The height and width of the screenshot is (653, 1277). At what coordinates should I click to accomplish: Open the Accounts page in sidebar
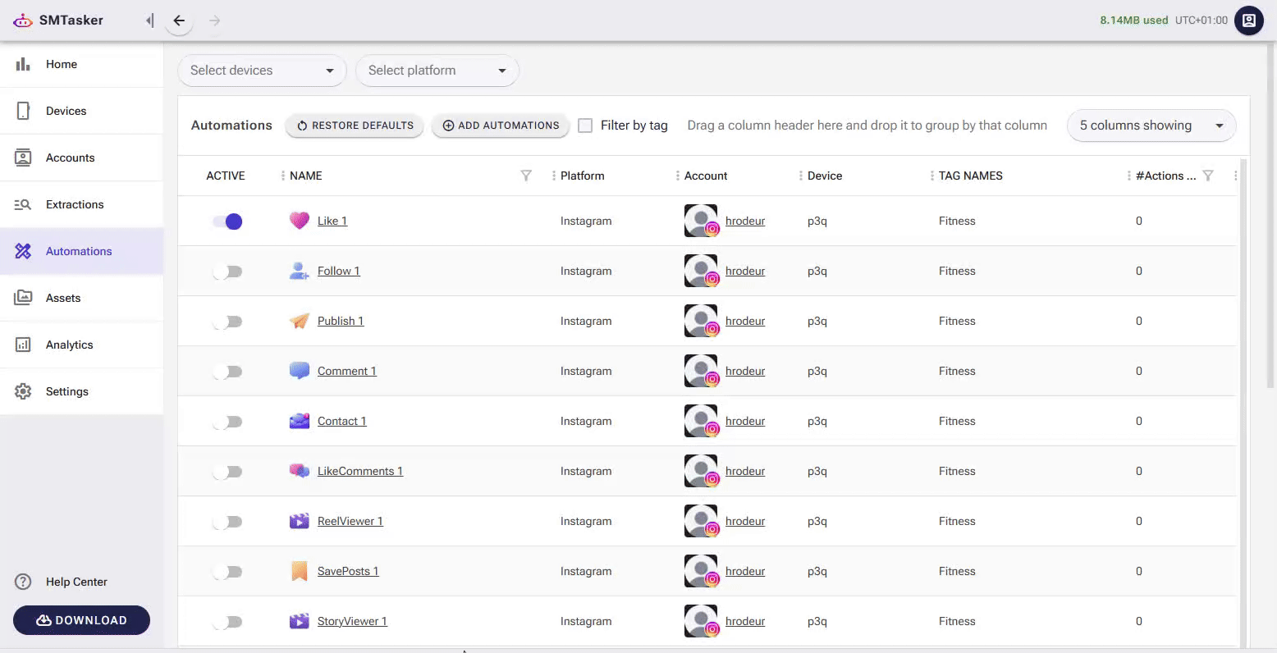point(82,158)
